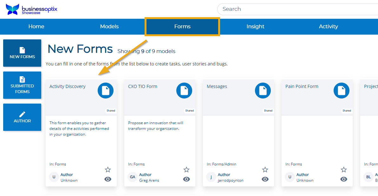Viewport: 378px width, 196px height.
Task: Toggle preview eye on the Messages card
Action: point(265,179)
